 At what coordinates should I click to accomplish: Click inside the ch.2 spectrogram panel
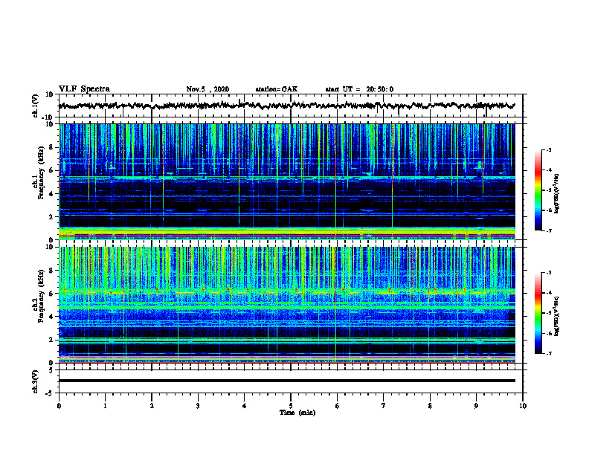coord(287,305)
